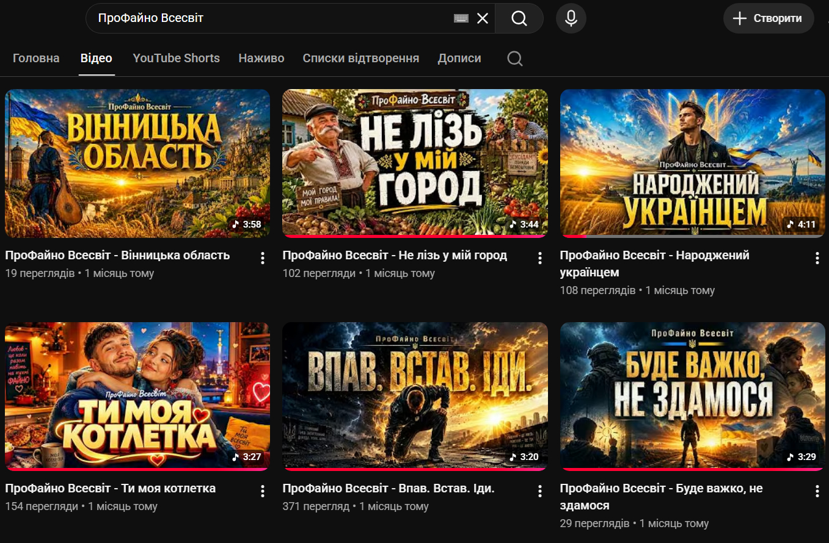Click the text 108 переглядів • 1 місяць тому

[637, 290]
